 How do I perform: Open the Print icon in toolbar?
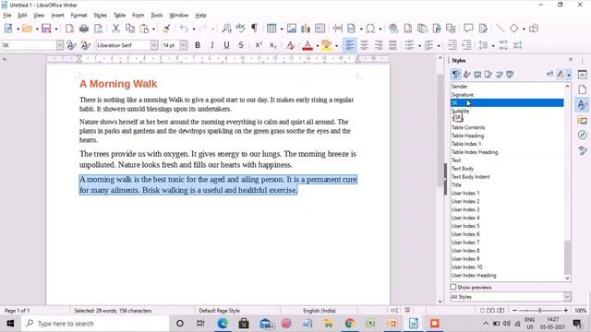pyautogui.click(x=84, y=29)
